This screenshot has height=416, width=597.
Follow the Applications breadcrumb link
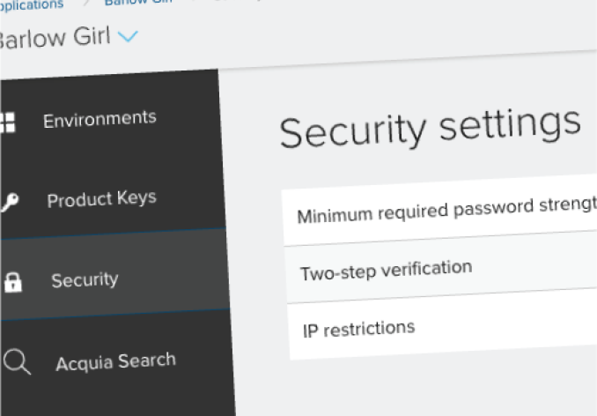[31, 4]
